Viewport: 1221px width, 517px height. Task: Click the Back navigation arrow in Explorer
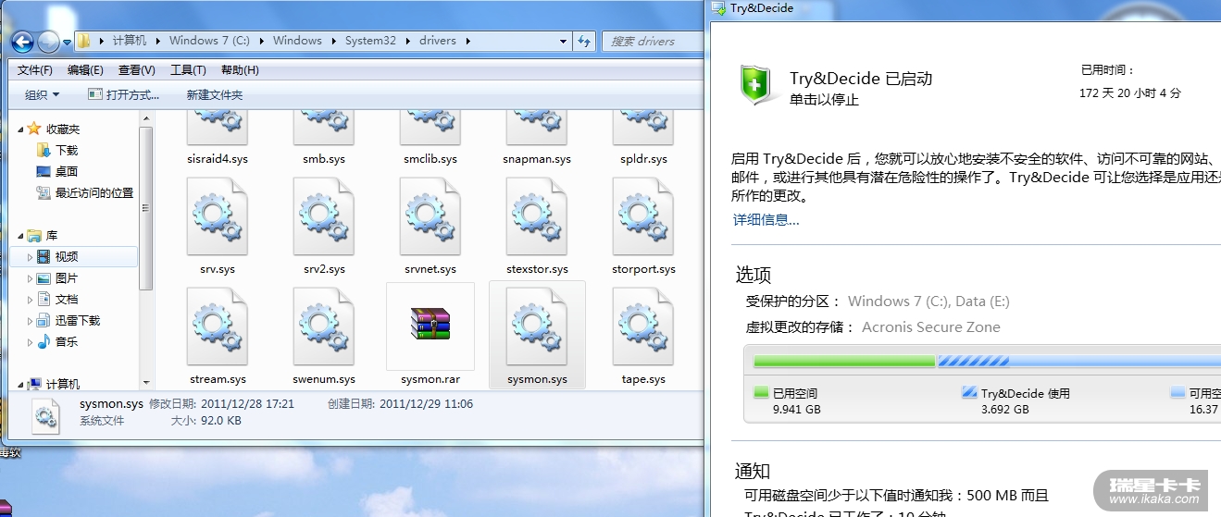[x=23, y=42]
